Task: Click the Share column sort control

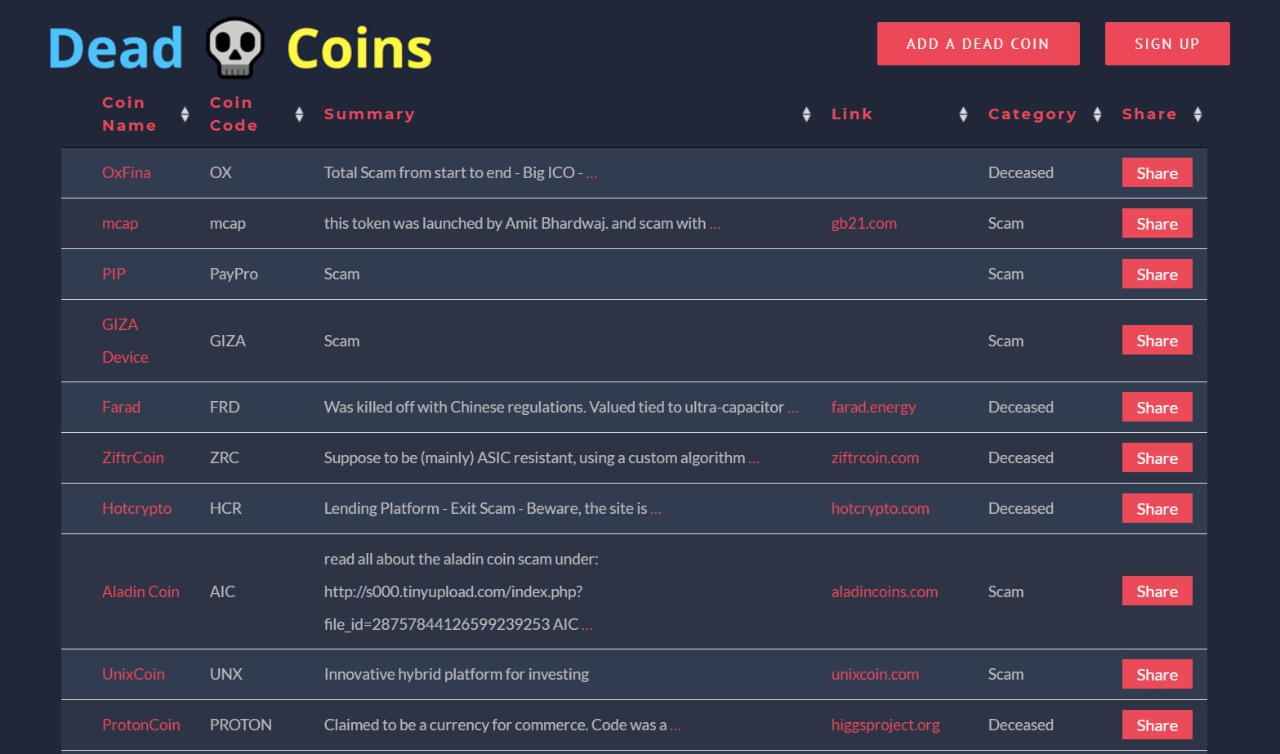Action: click(1197, 114)
